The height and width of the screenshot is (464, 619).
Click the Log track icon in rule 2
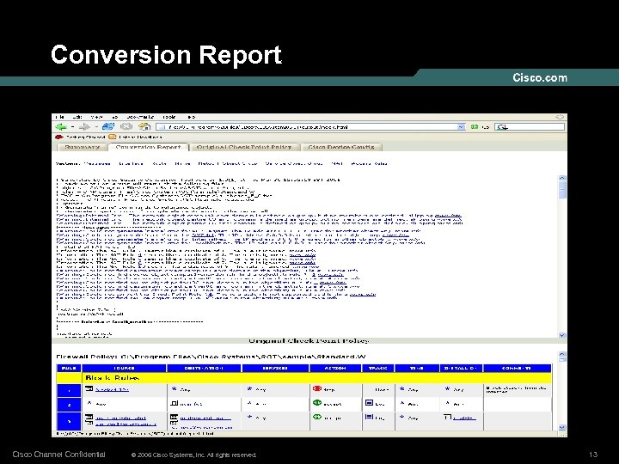pos(369,403)
